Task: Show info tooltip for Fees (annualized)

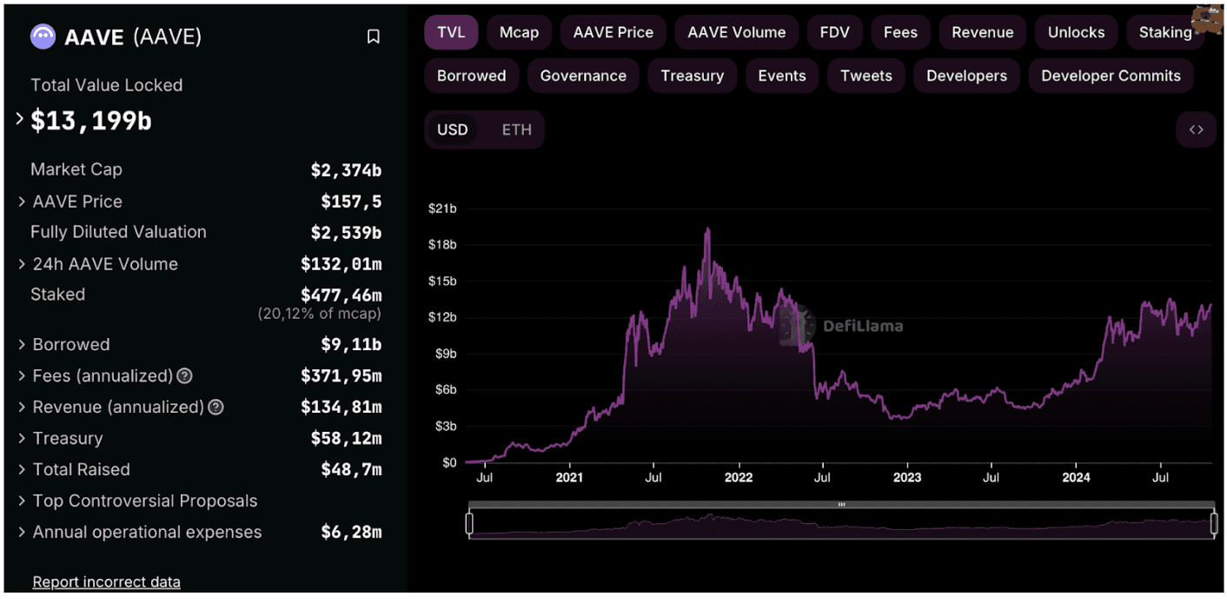Action: [x=184, y=376]
